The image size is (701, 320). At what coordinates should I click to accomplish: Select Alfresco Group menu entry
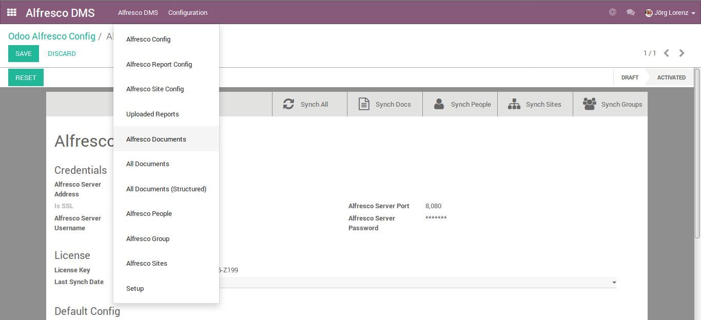(166, 238)
